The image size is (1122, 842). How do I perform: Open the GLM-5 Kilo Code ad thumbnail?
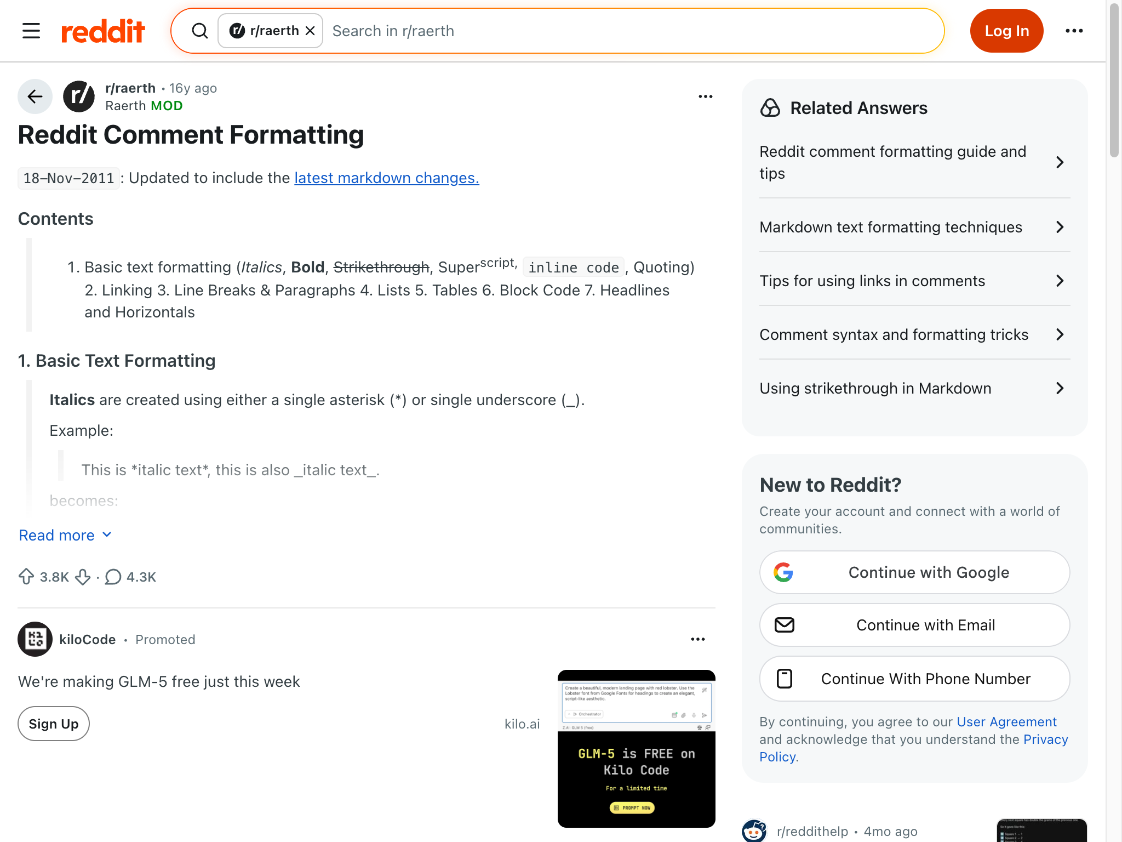coord(636,748)
